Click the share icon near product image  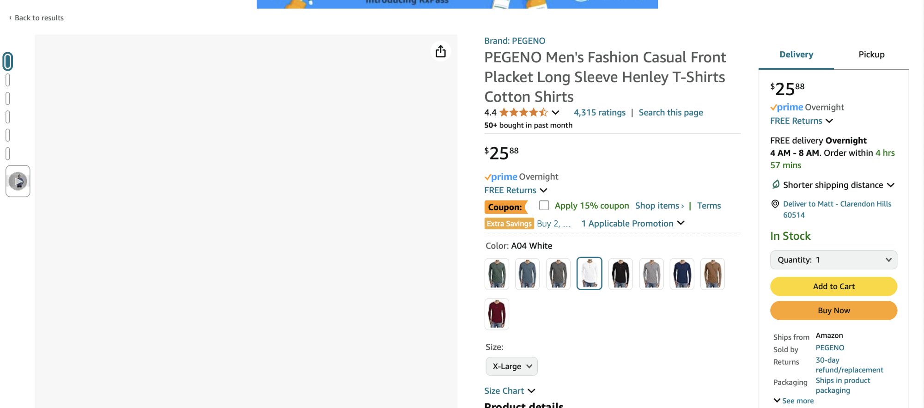[440, 51]
